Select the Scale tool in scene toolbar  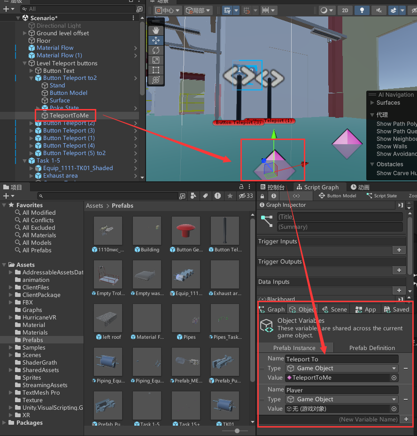[x=156, y=60]
